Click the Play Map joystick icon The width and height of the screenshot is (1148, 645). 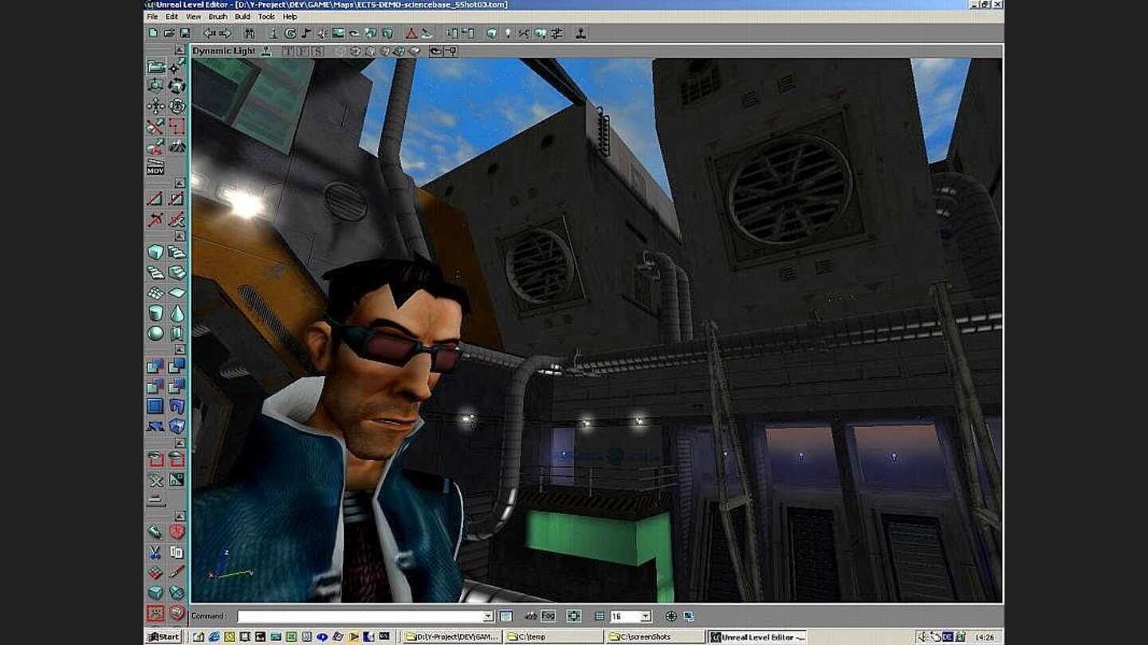point(581,33)
